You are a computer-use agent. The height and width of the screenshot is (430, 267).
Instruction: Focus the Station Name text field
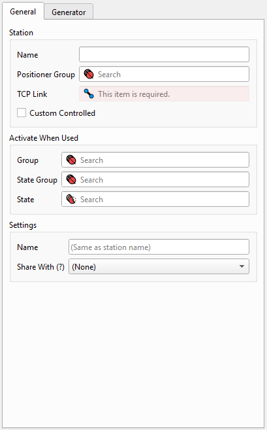pyautogui.click(x=164, y=54)
